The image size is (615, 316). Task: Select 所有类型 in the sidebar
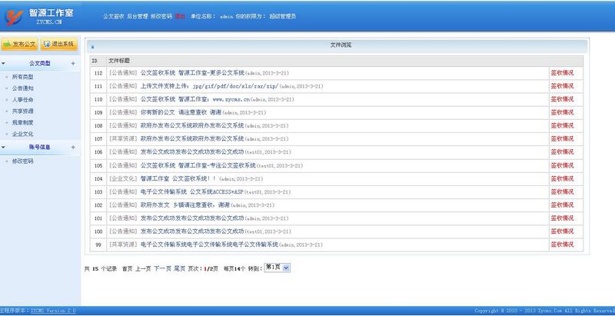click(23, 77)
